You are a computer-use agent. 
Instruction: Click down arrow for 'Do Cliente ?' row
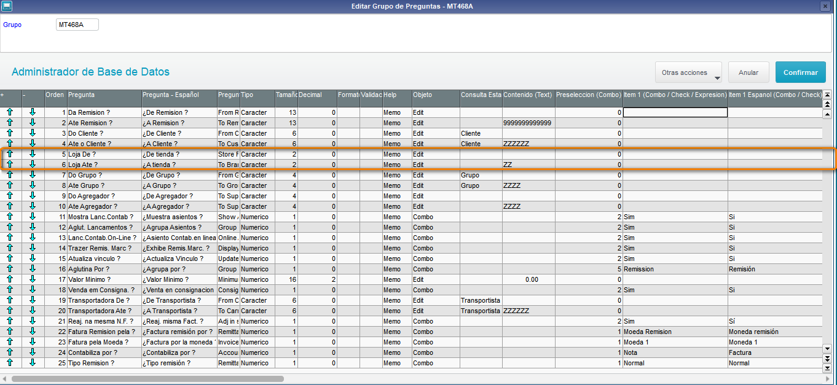[33, 133]
